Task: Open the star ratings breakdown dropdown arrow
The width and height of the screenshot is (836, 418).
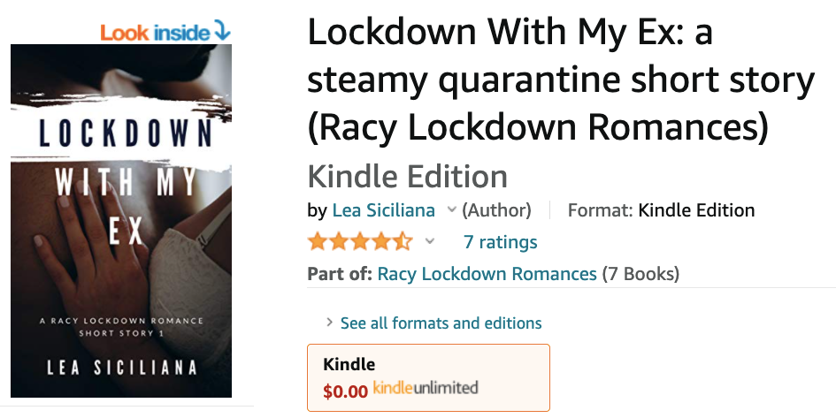Action: pos(430,242)
